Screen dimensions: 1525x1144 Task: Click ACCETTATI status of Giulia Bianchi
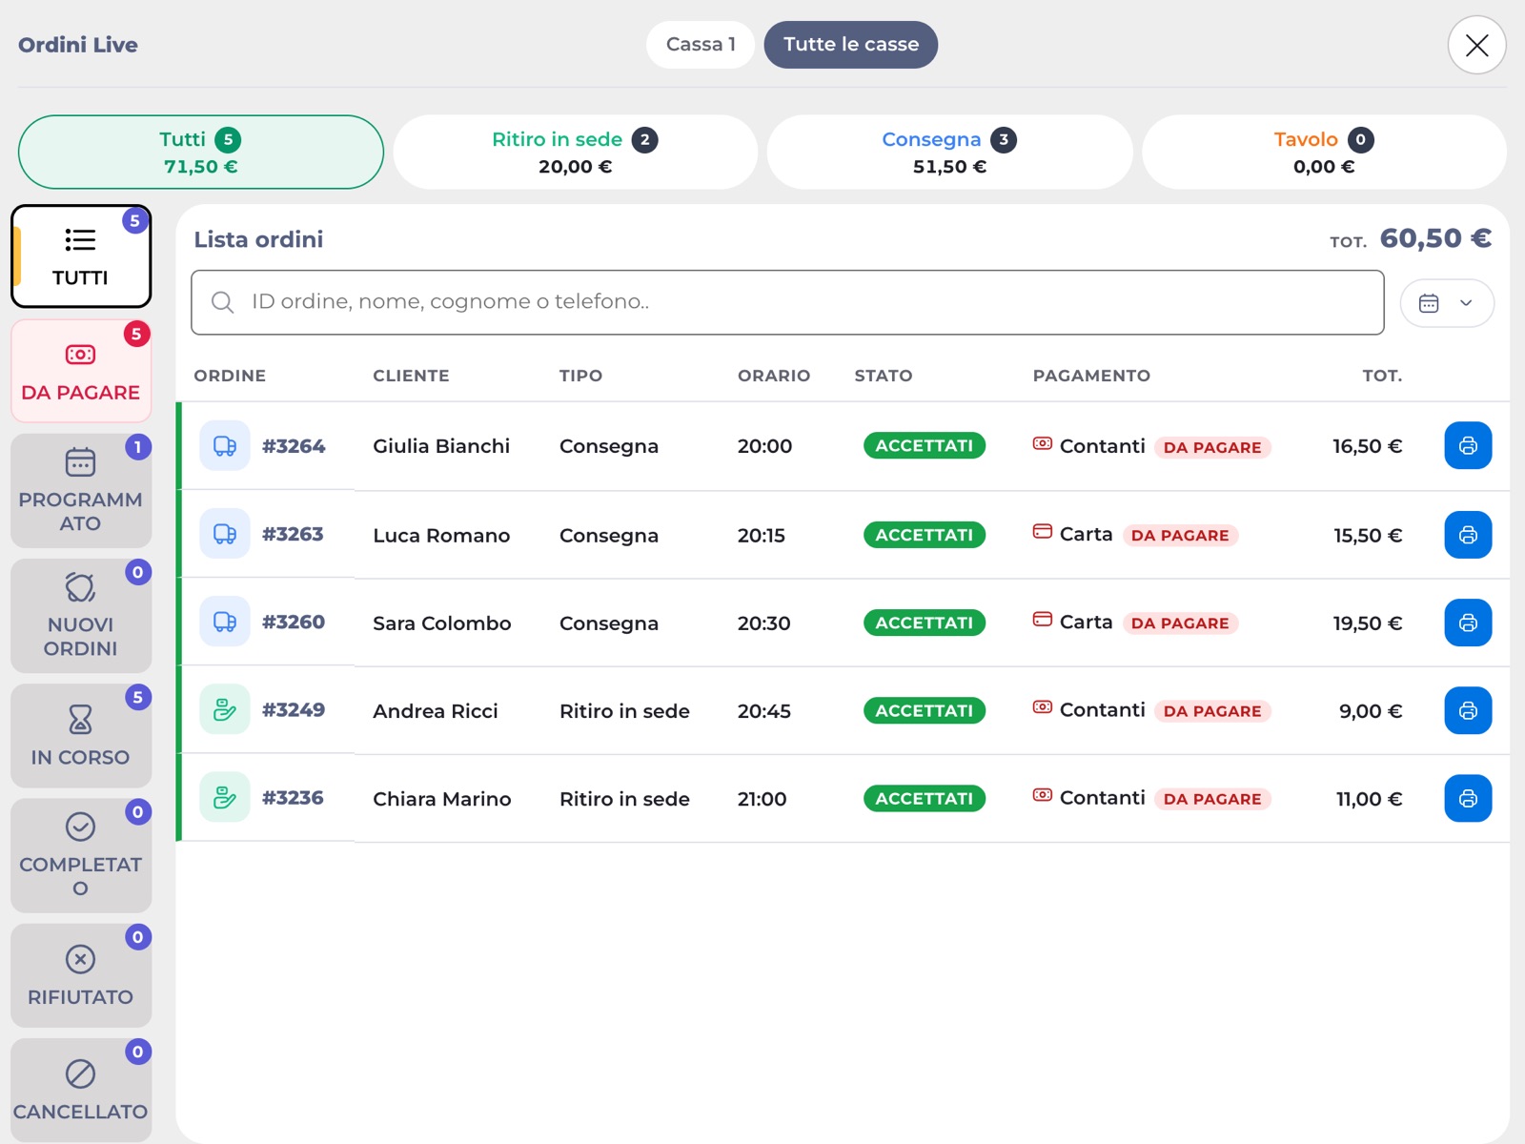925,445
